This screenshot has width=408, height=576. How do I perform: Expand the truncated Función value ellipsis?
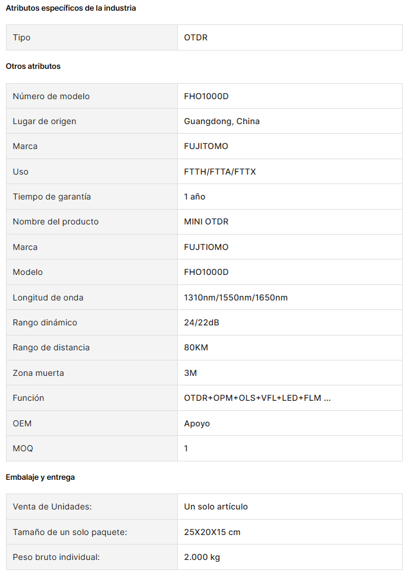[327, 398]
